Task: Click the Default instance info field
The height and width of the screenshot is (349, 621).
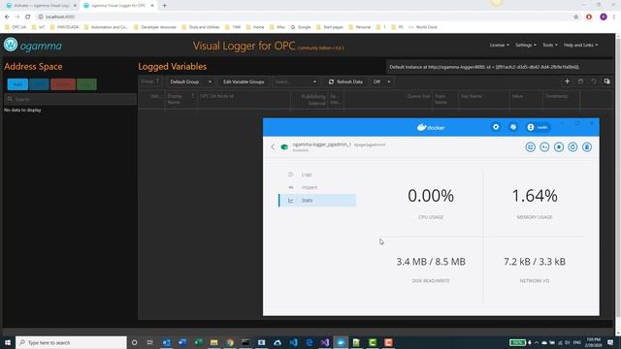Action: click(499, 67)
